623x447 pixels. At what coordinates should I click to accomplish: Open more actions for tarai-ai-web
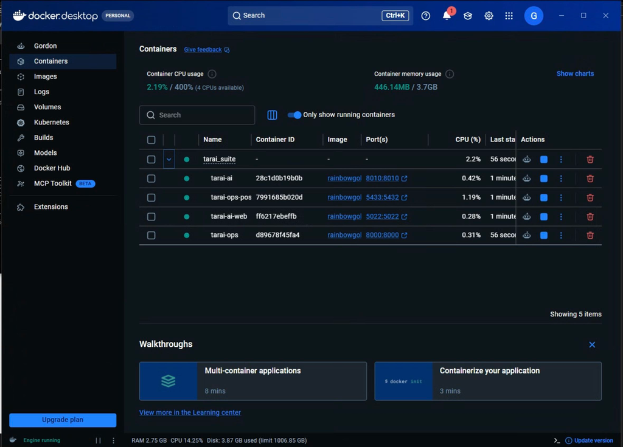561,217
